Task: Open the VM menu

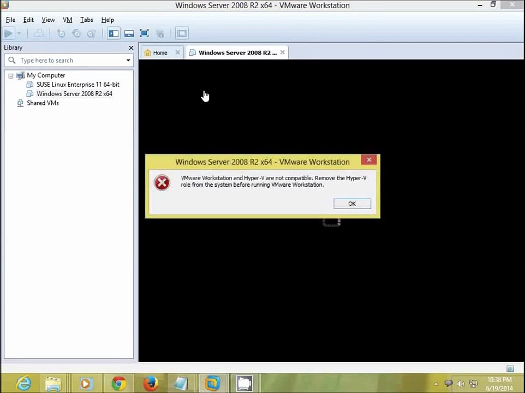Action: pyautogui.click(x=68, y=20)
